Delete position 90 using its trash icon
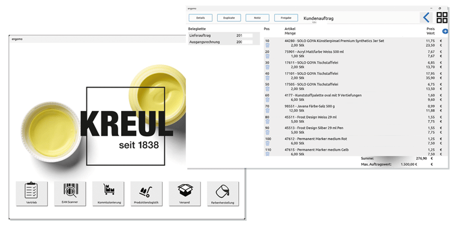The width and height of the screenshot is (456, 228). [268, 133]
